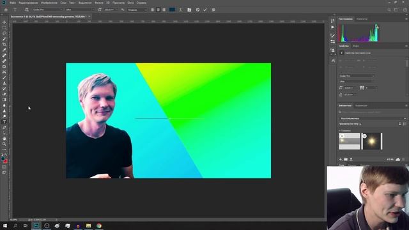Screen dimensions: 409x230
Task: Click the 3D text icon in options bar
Action: (213, 10)
